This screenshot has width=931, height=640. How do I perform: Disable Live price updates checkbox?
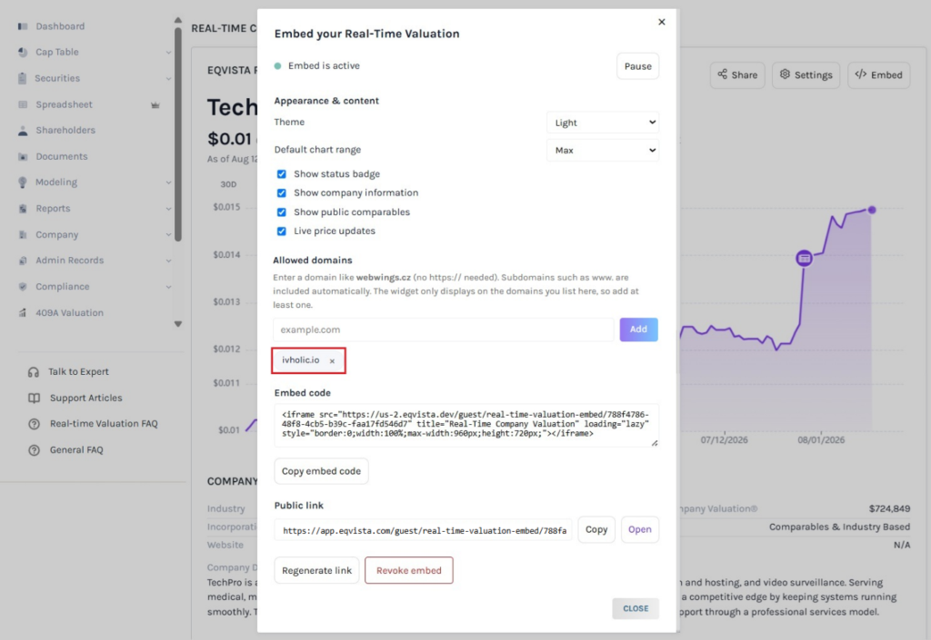[x=282, y=231]
